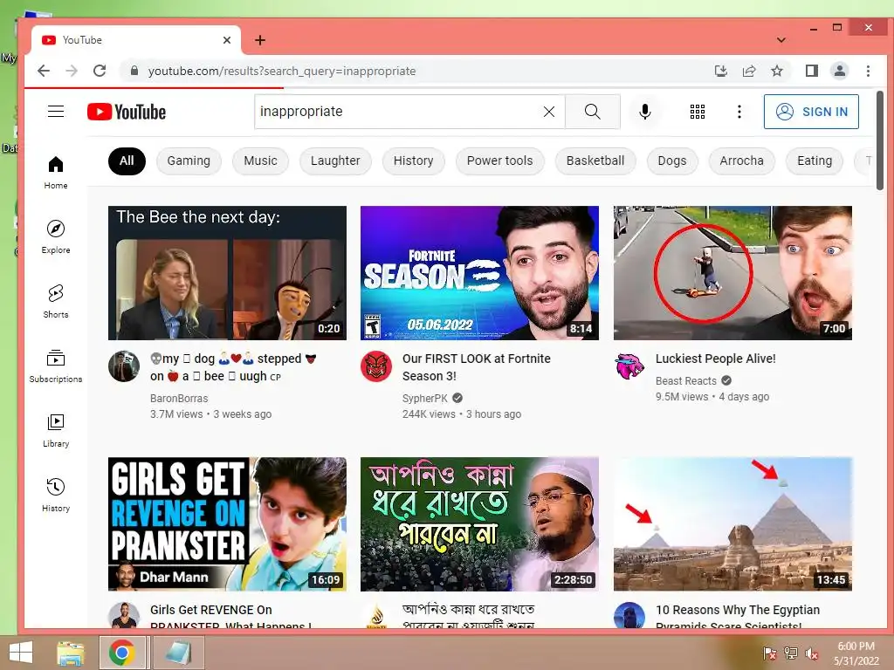Image resolution: width=894 pixels, height=670 pixels.
Task: Open Shorts in the sidebar
Action: coord(56,301)
